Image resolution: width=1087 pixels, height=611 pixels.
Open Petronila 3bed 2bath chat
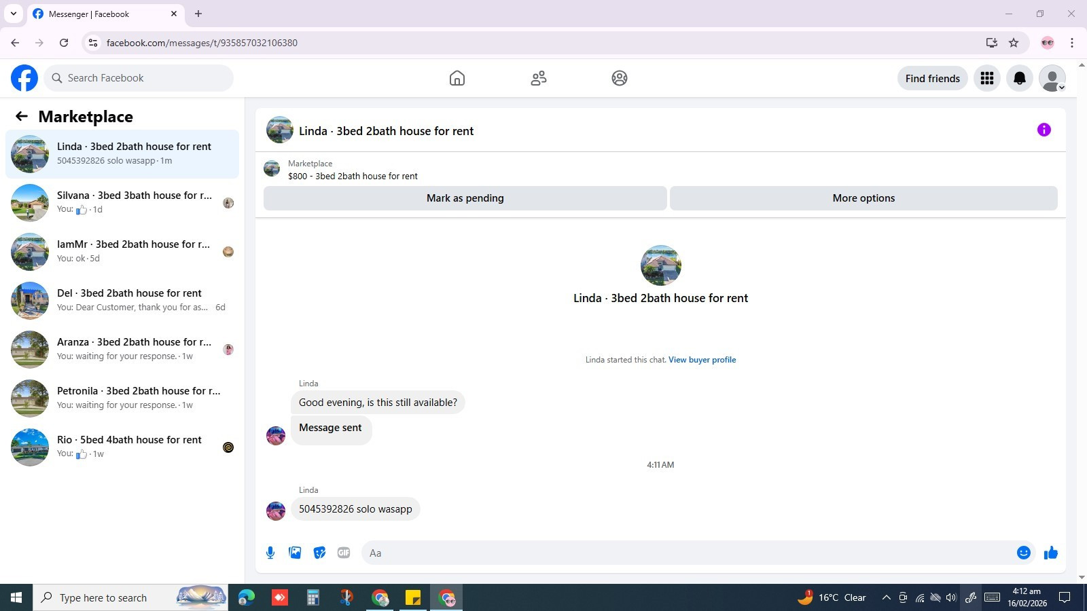point(122,399)
